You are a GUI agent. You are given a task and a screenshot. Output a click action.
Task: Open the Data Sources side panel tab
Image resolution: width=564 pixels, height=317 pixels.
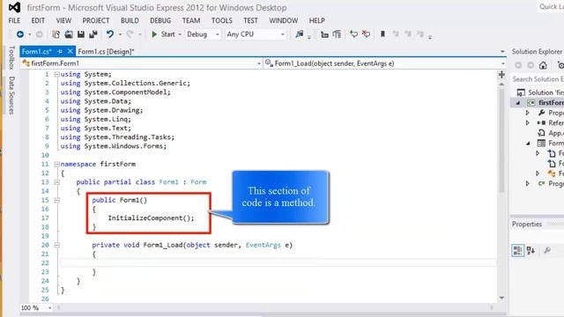[11, 96]
